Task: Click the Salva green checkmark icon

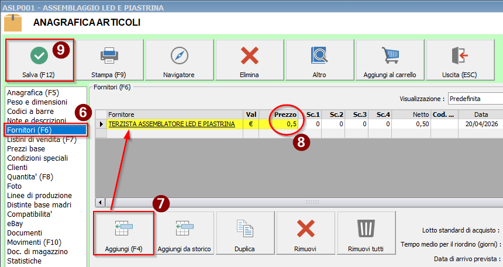Action: [39, 56]
